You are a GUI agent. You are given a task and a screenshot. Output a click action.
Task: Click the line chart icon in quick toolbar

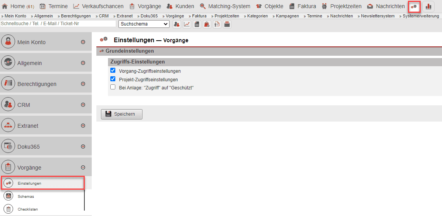tap(187, 24)
